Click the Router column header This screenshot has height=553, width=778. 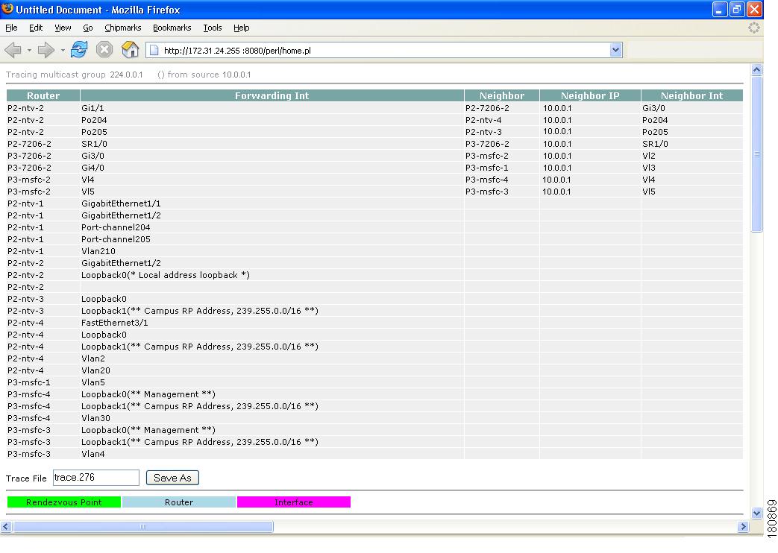[43, 95]
